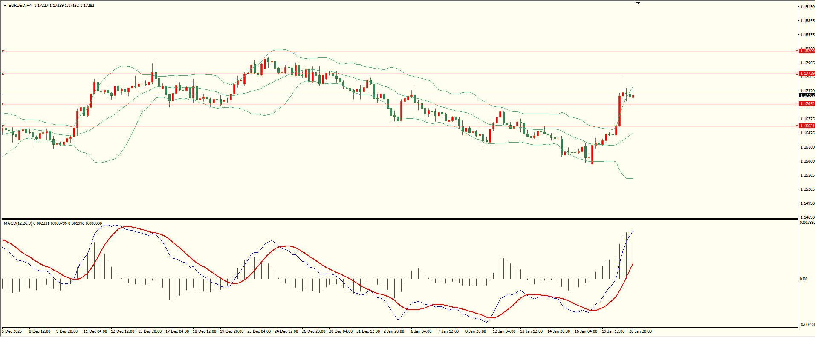
Task: Open the dropdown arrow beside EURUSD,H4
Action: pyautogui.click(x=5, y=6)
